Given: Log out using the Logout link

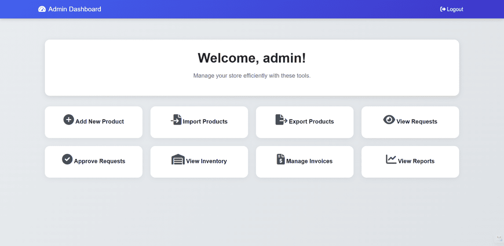Looking at the screenshot, I should [x=452, y=9].
